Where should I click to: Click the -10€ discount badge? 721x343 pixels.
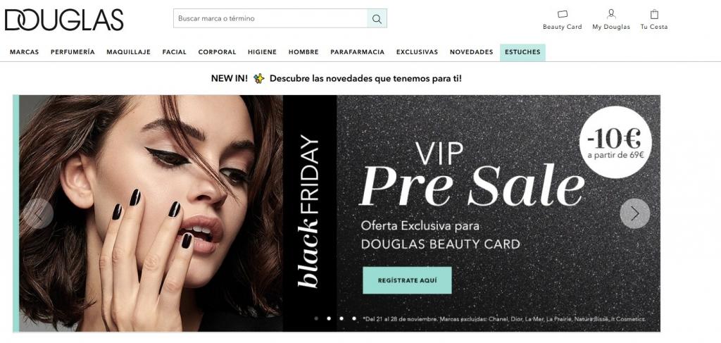tap(615, 142)
